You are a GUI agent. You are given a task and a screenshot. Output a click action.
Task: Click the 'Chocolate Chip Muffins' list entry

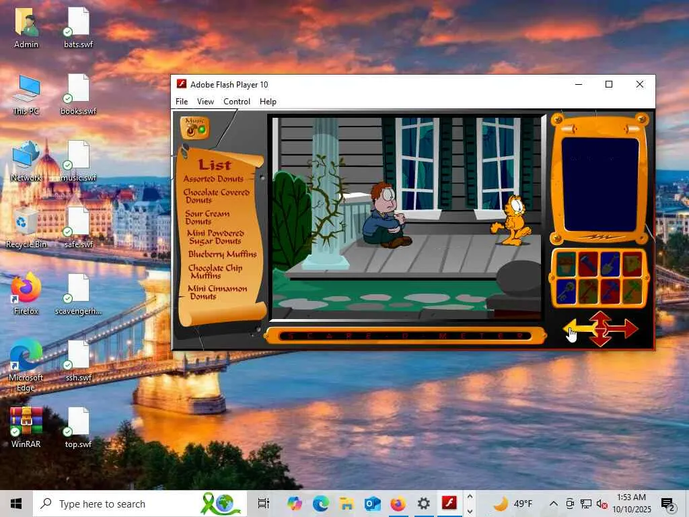(215, 271)
